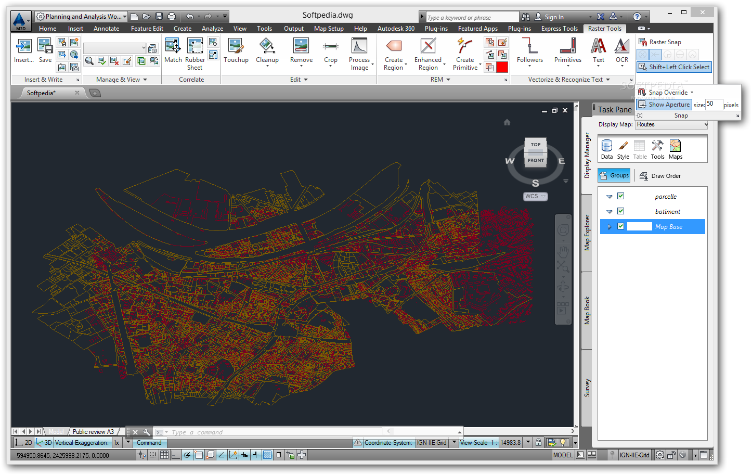
Task: Click the Draw Order button
Action: (x=660, y=176)
